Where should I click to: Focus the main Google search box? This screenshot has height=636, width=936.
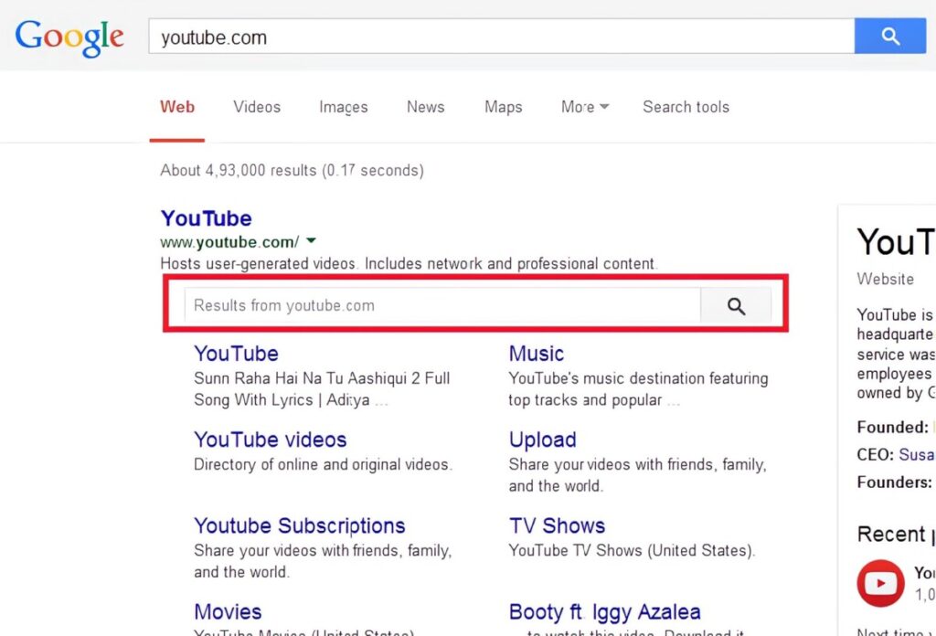(502, 36)
